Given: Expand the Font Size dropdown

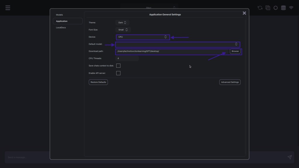Looking at the screenshot, I should 123,30.
